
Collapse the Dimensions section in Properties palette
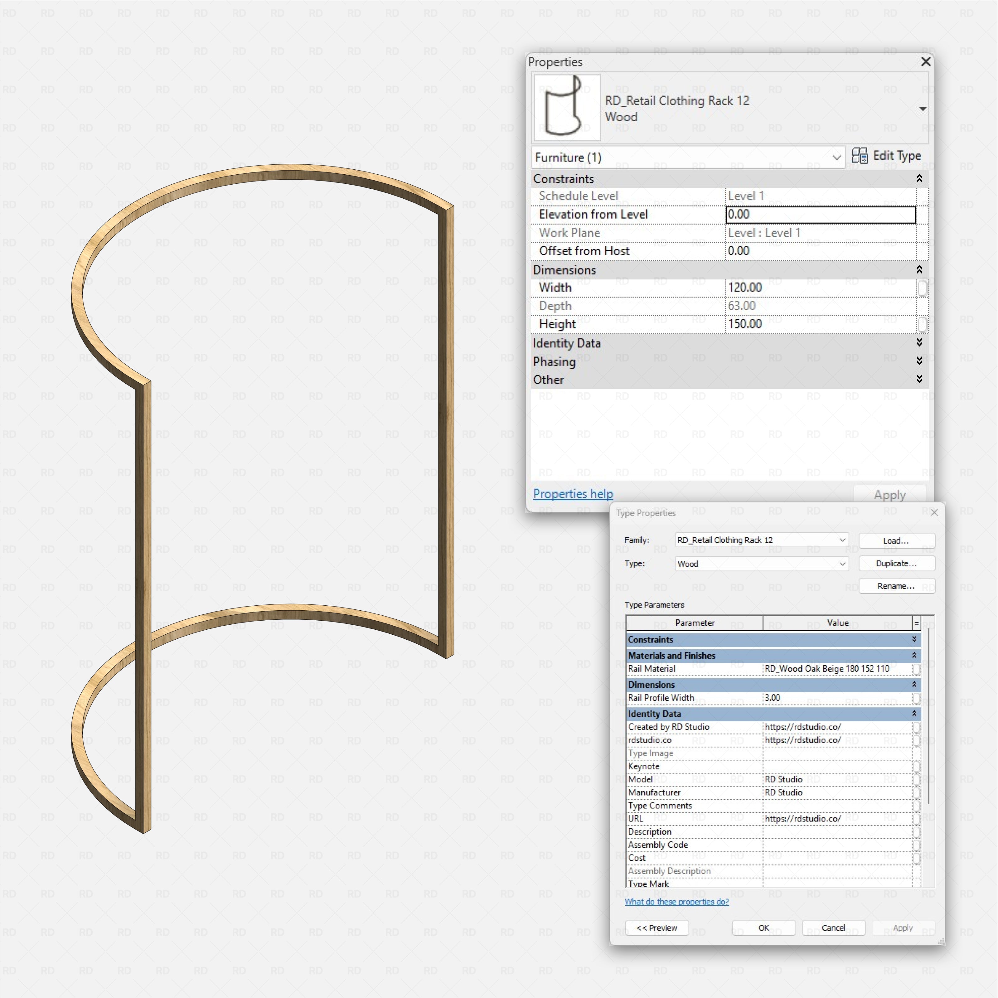pyautogui.click(x=919, y=270)
